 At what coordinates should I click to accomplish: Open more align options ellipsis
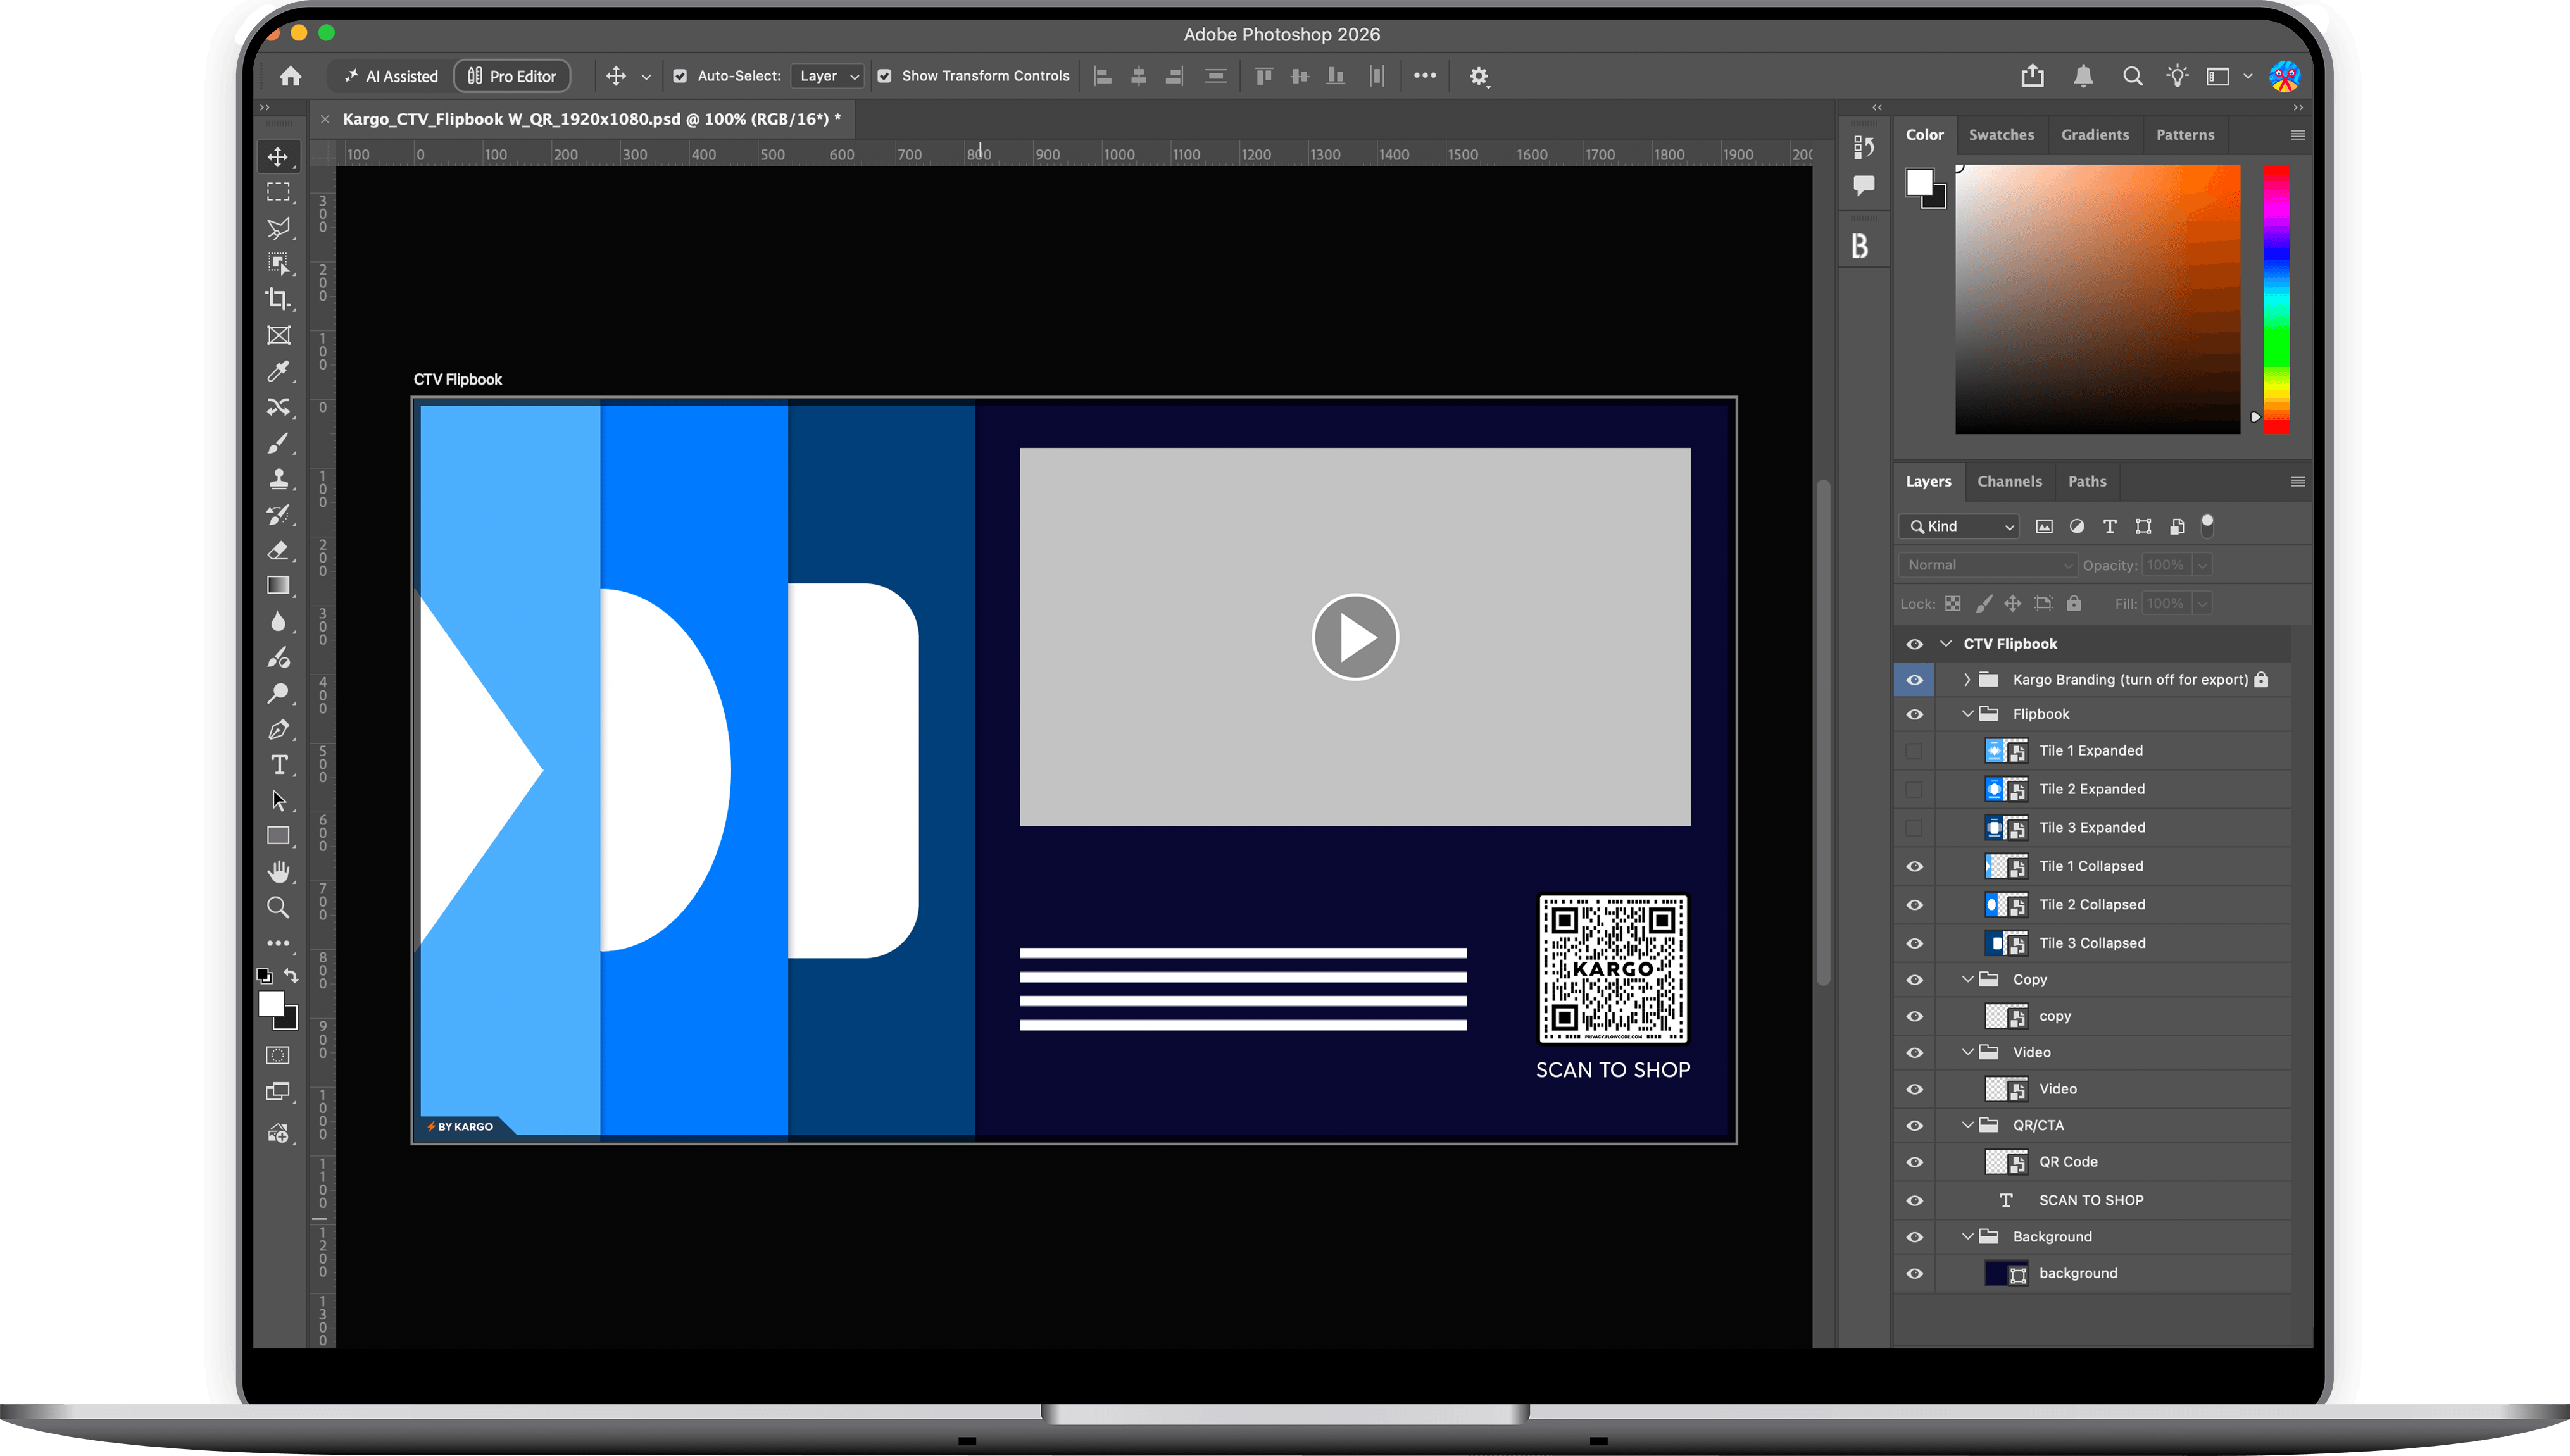pyautogui.click(x=1424, y=76)
